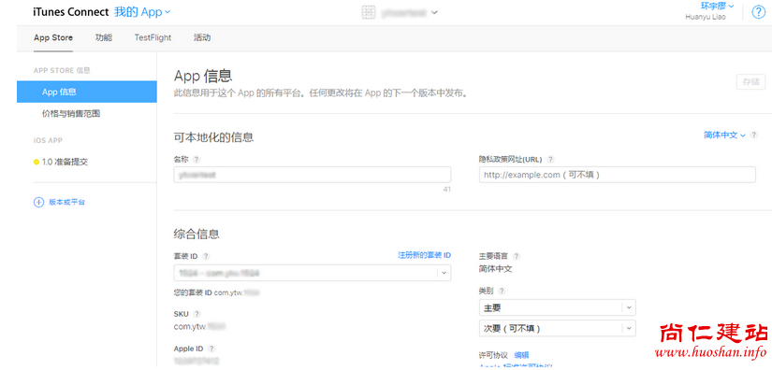Switch to the App Store tab
The width and height of the screenshot is (772, 370).
[53, 37]
